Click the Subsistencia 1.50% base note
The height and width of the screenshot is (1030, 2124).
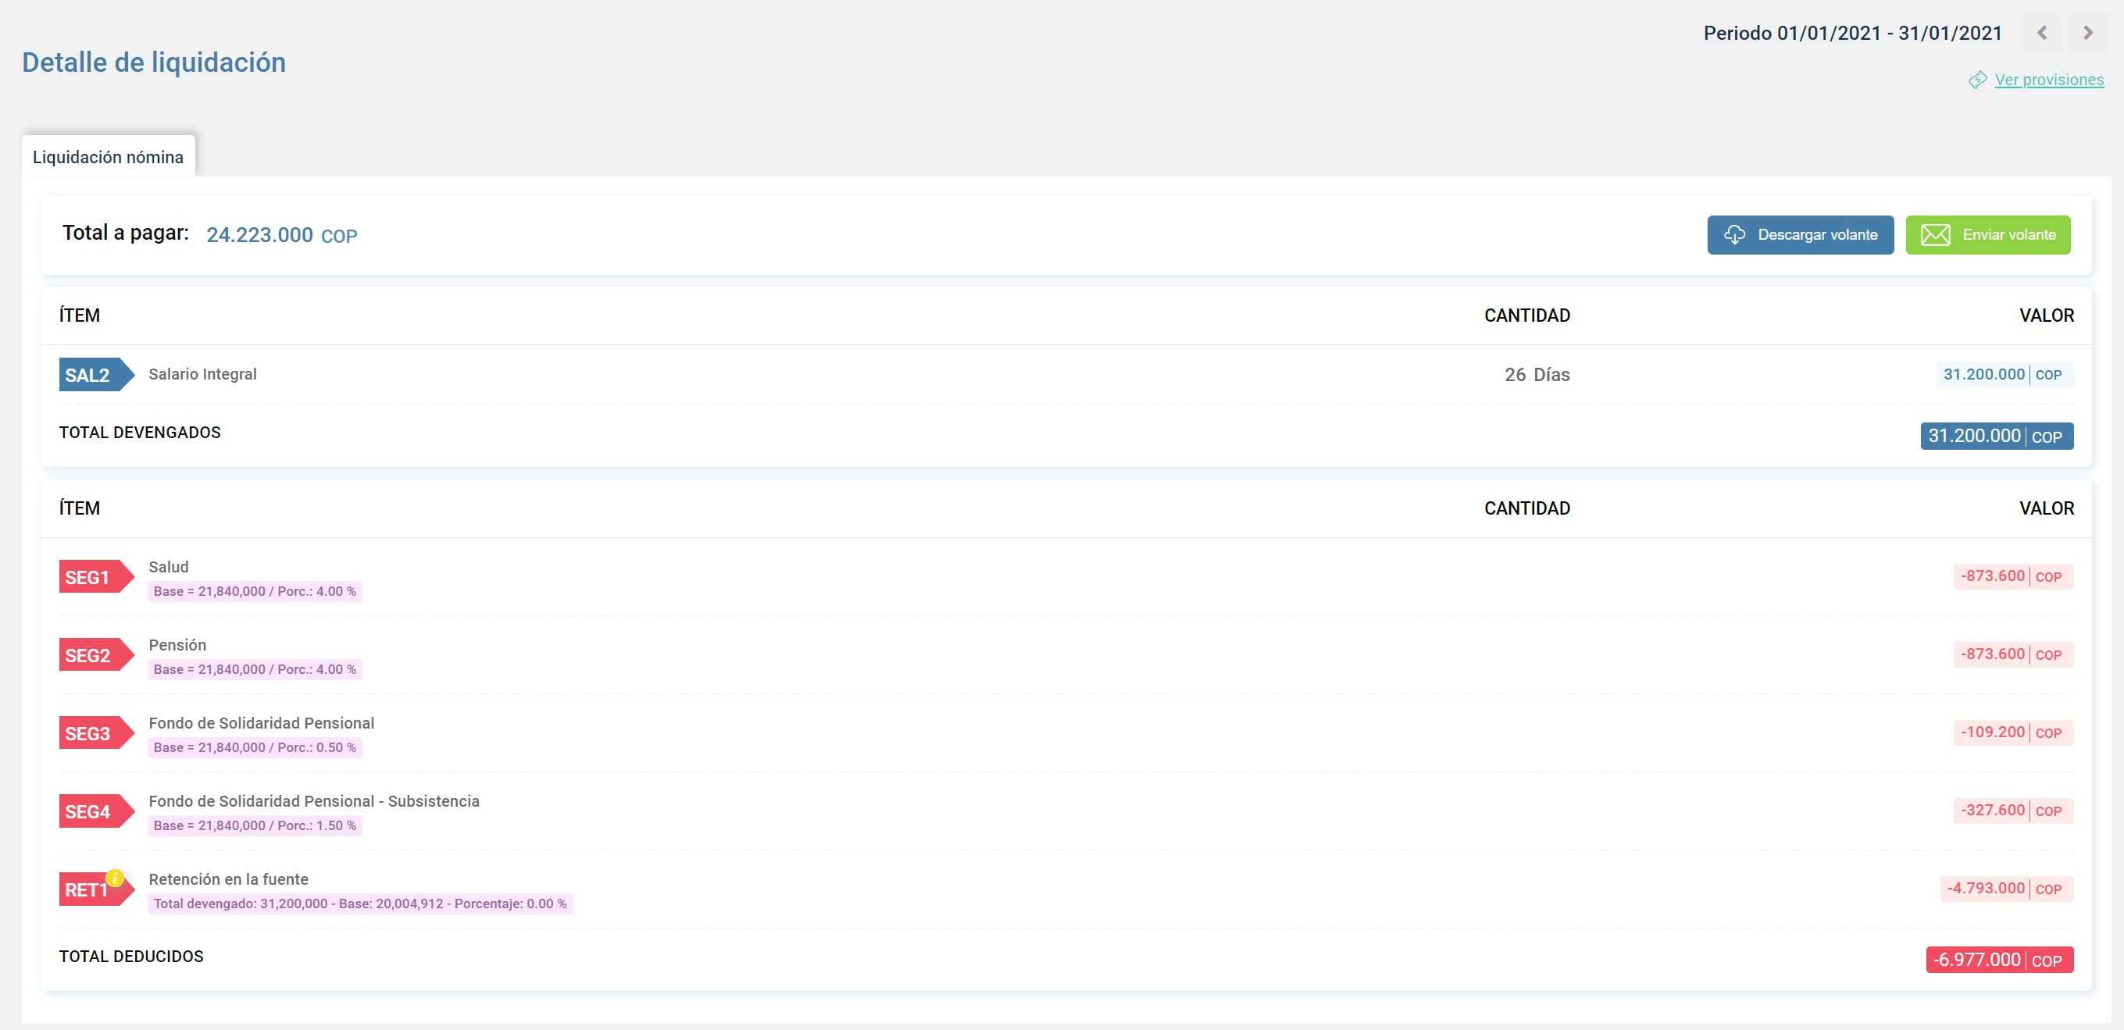tap(255, 826)
